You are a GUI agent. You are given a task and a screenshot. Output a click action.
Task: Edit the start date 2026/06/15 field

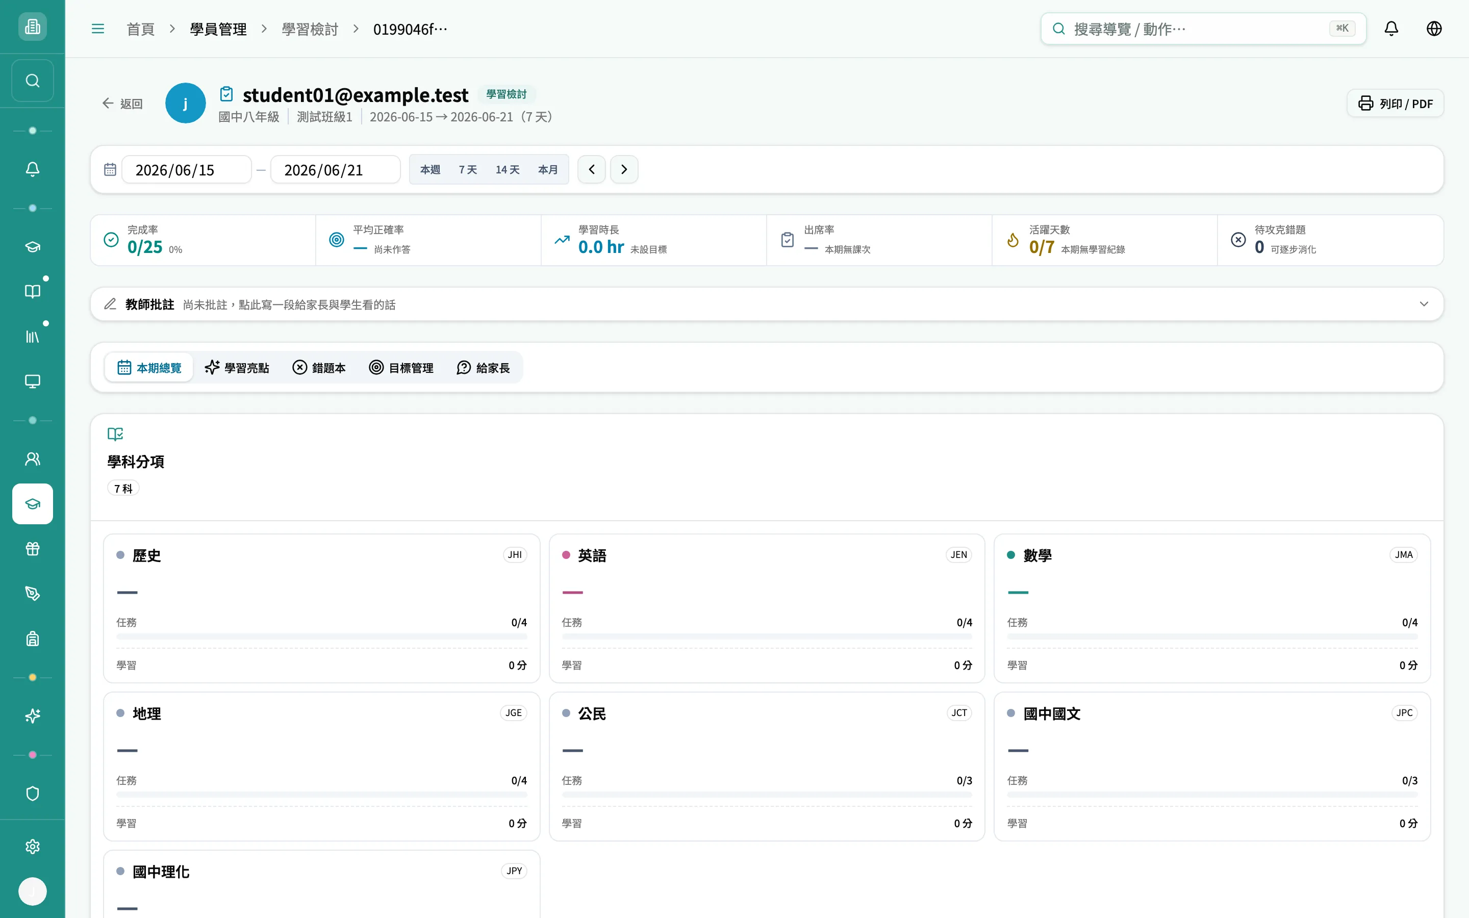coord(186,169)
